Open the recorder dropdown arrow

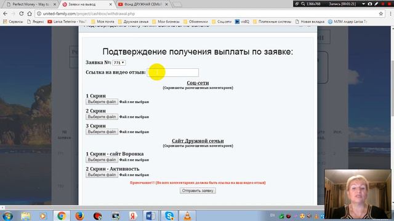[x=363, y=4]
